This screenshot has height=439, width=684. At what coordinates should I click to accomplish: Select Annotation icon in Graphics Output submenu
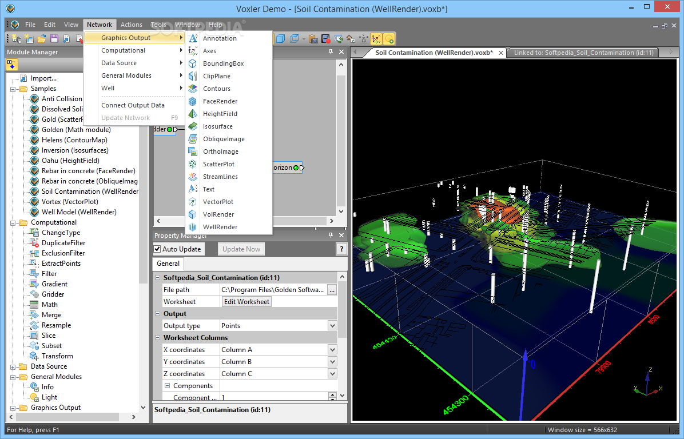(193, 38)
